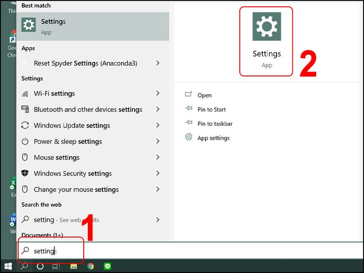Click the web search magnifier icon beside setting
The height and width of the screenshot is (273, 364).
point(25,219)
